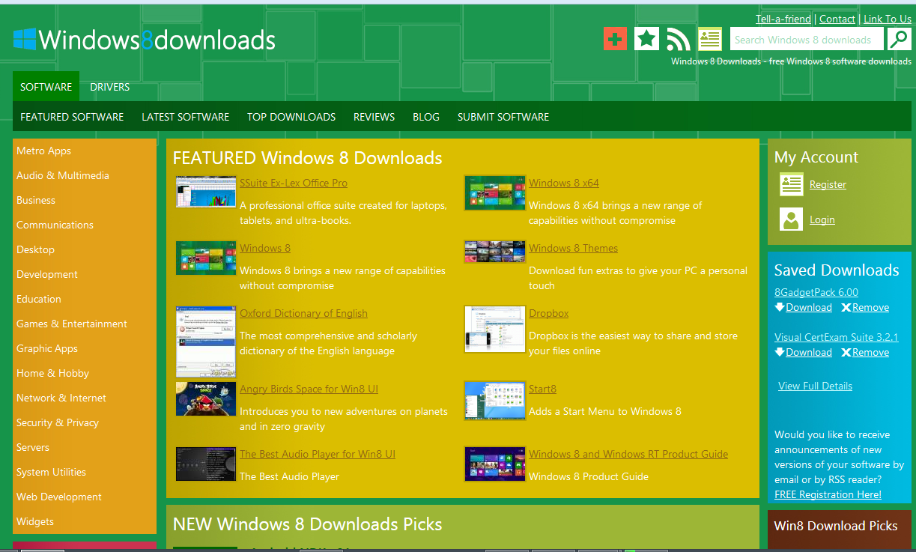Click remove X for 8GadgetPack 6.00

(x=846, y=308)
